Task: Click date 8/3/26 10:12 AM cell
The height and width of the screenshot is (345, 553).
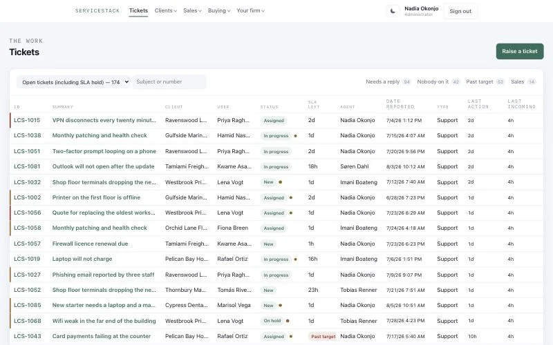Action: click(x=405, y=166)
